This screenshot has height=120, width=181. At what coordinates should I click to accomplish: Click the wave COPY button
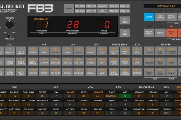point(171,61)
